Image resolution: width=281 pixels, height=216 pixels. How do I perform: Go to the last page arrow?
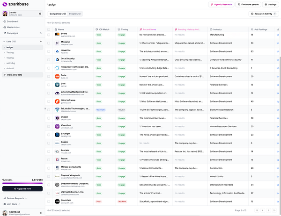coord(274,210)
